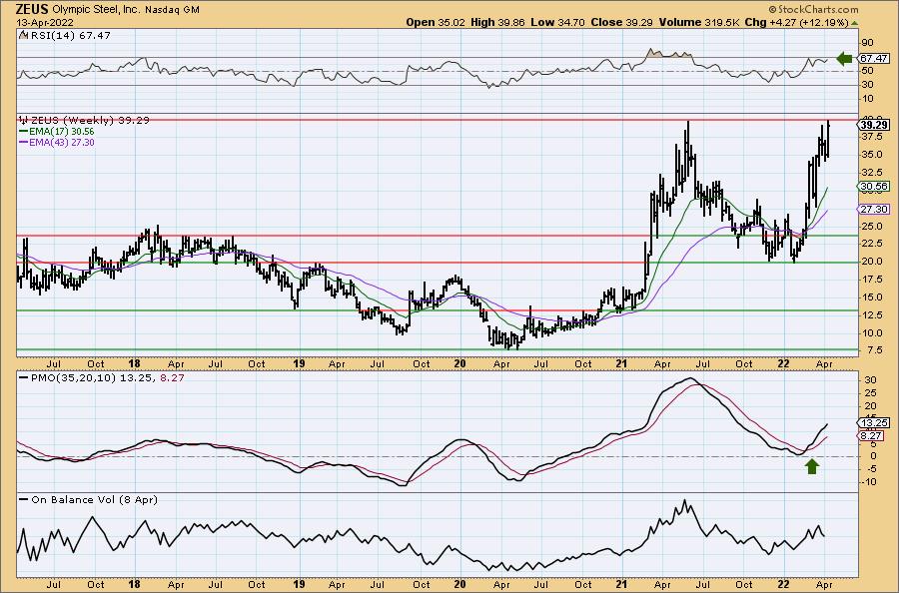
Task: Click the Open 35.02 value
Action: [x=436, y=22]
